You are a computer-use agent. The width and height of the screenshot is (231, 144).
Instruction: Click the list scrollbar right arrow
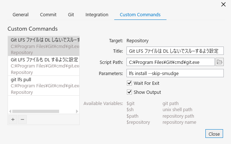(x=77, y=111)
